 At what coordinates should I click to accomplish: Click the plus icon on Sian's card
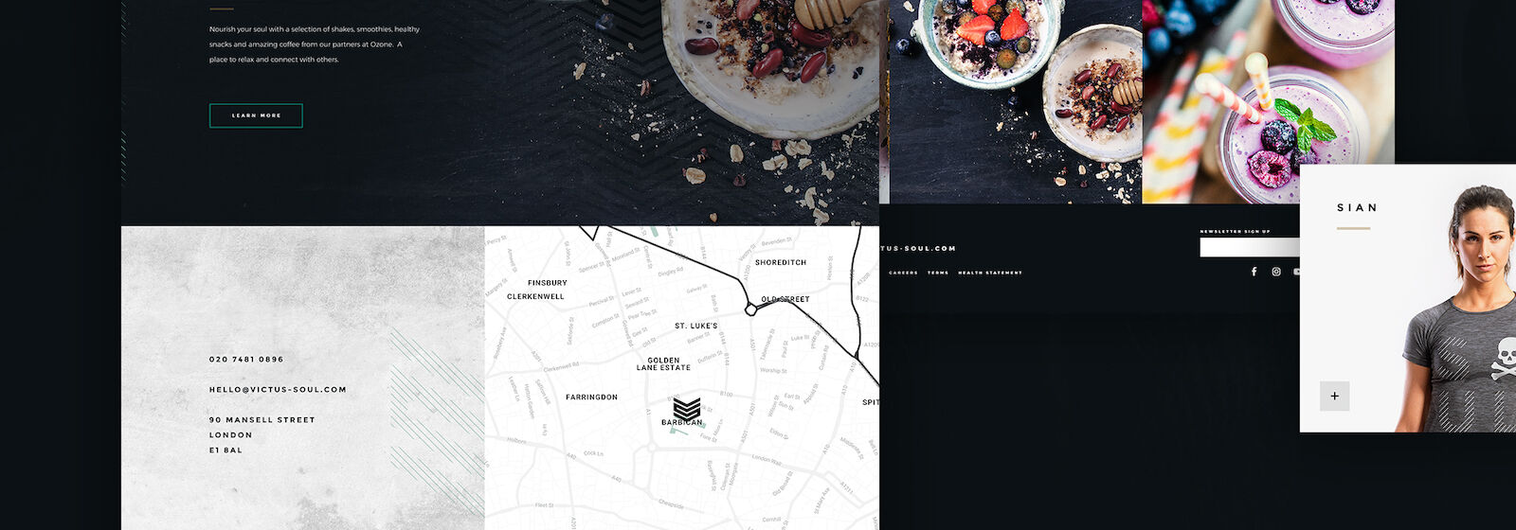pos(1334,396)
